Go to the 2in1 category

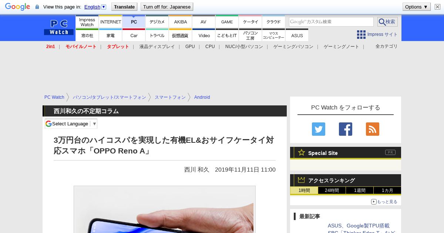point(51,47)
